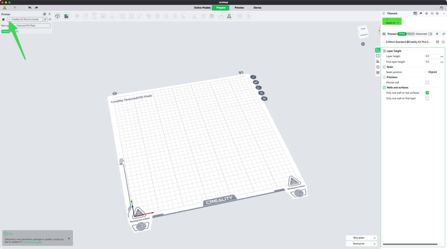
Task: Check Only one wall on first layer
Action: click(427, 98)
